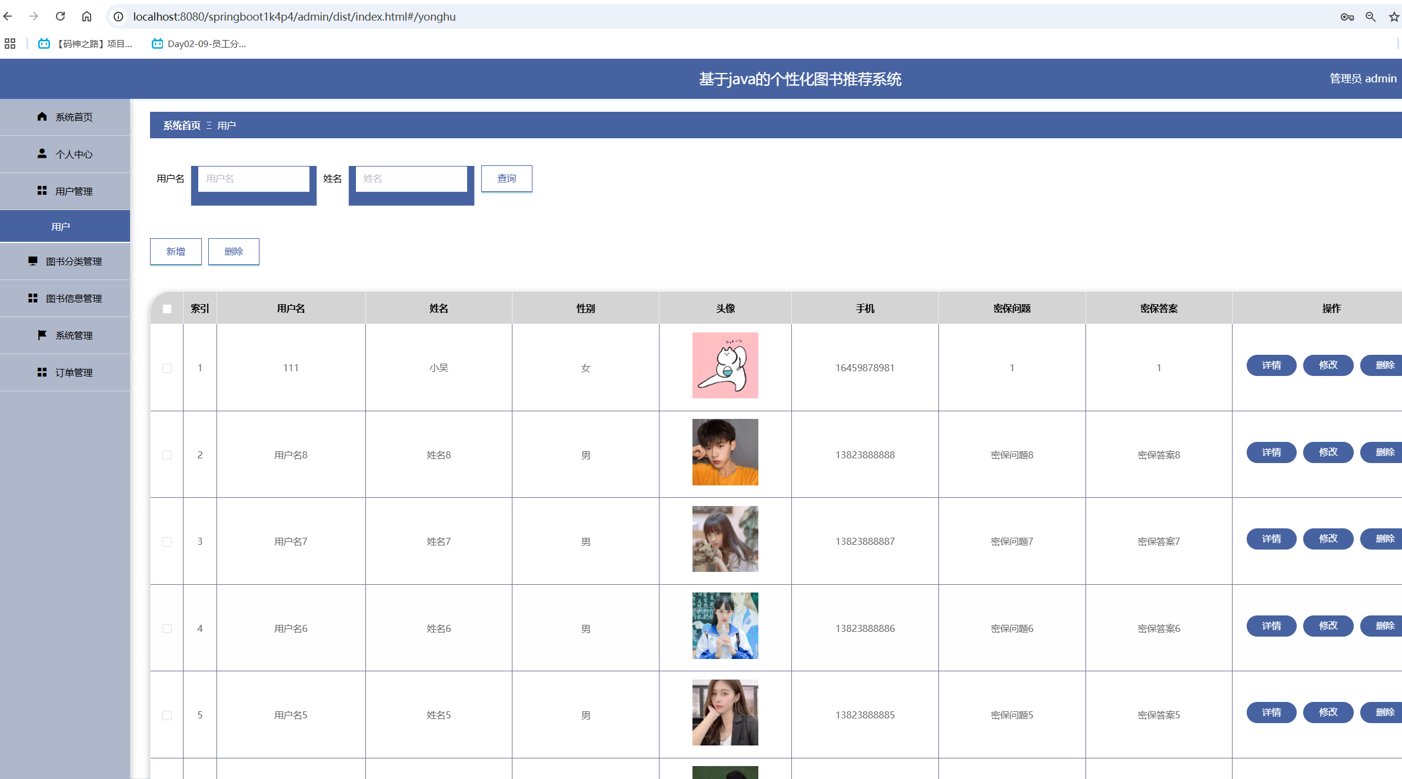This screenshot has height=779, width=1402.
Task: Open 详情 for user 111
Action: [1271, 365]
